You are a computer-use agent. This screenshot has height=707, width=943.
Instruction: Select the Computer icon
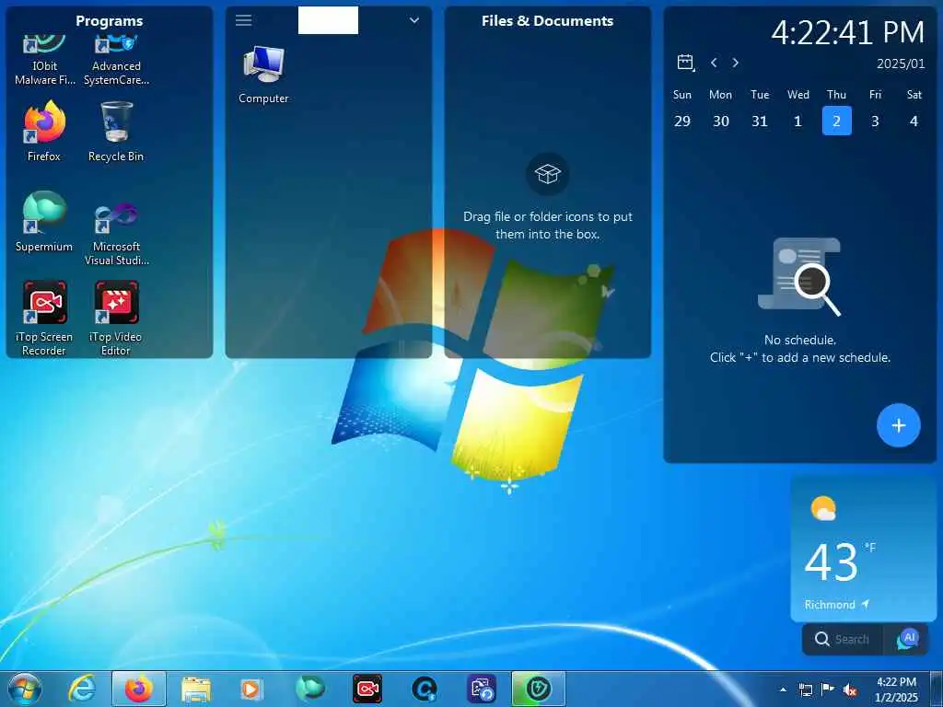click(x=263, y=75)
